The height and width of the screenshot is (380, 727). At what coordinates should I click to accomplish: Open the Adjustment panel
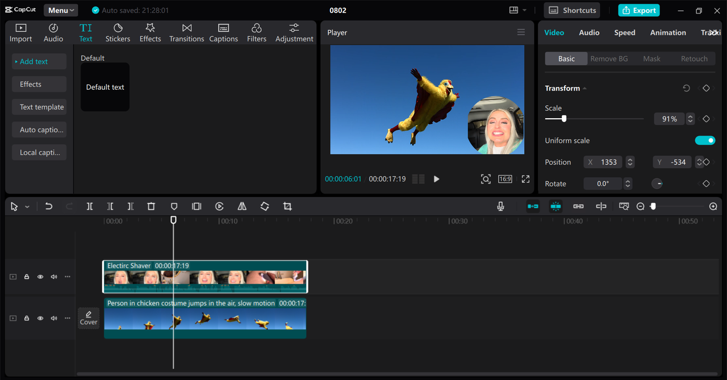click(294, 33)
